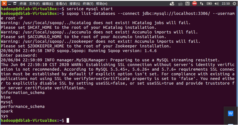Open the calendar indicator icon
This screenshot has width=238, height=125.
click(188, 3)
